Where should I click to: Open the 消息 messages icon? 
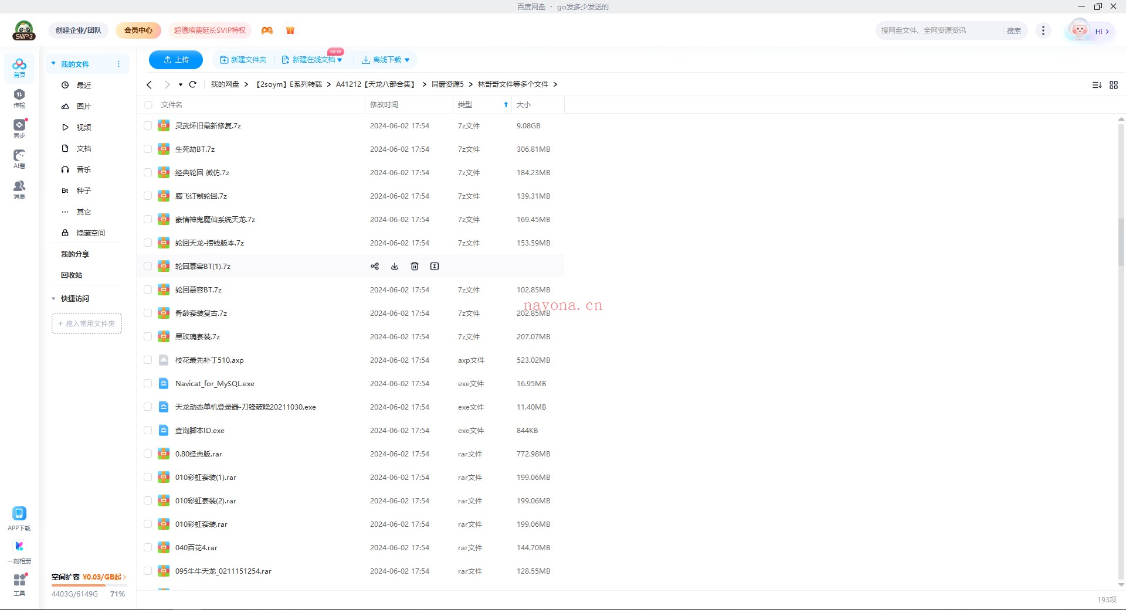tap(19, 189)
